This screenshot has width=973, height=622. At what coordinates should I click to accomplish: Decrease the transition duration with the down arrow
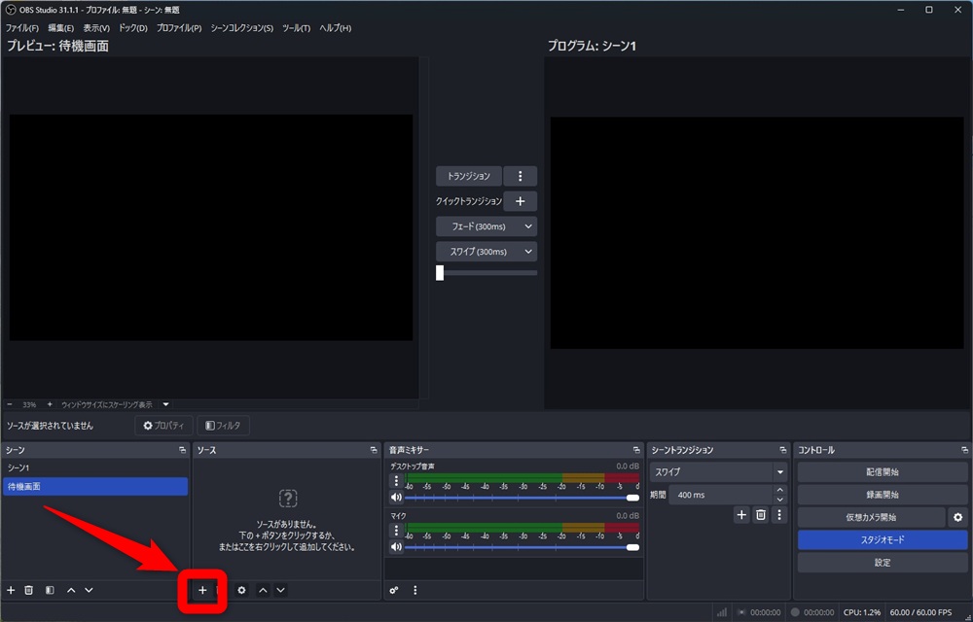[x=780, y=500]
